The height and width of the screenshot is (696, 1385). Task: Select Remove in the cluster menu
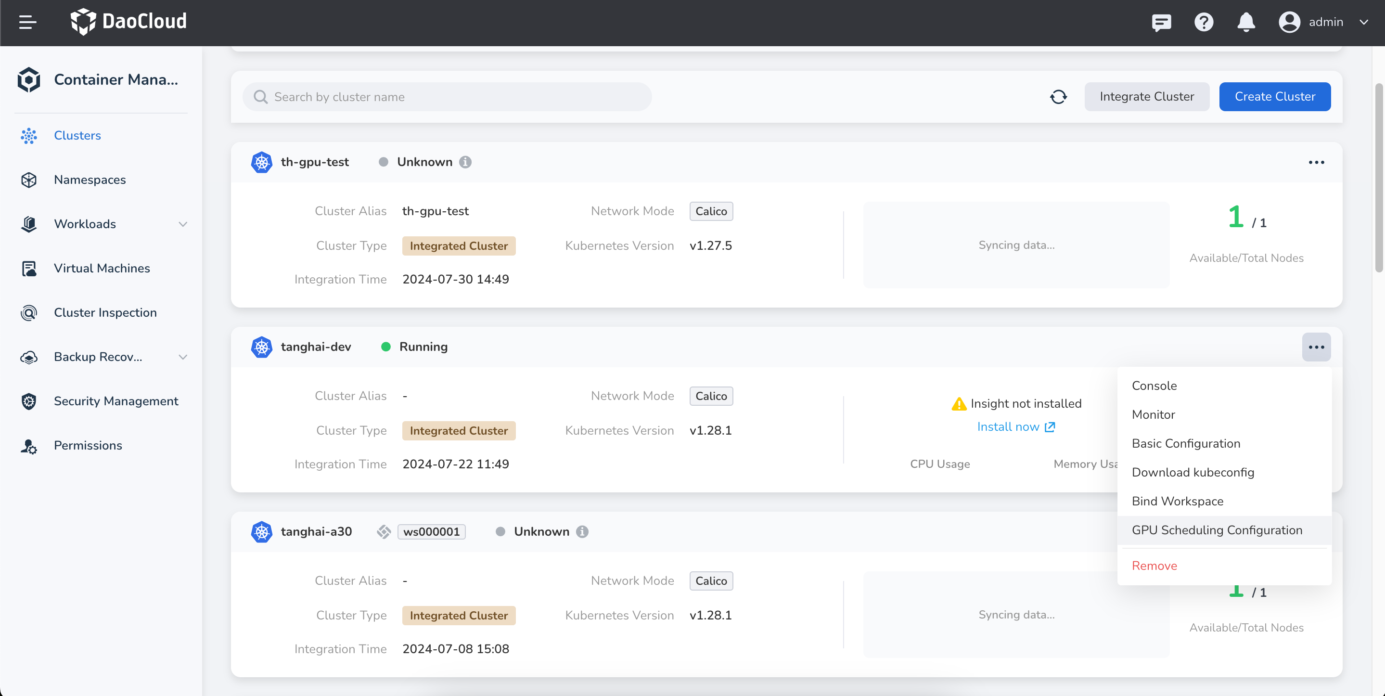1154,565
